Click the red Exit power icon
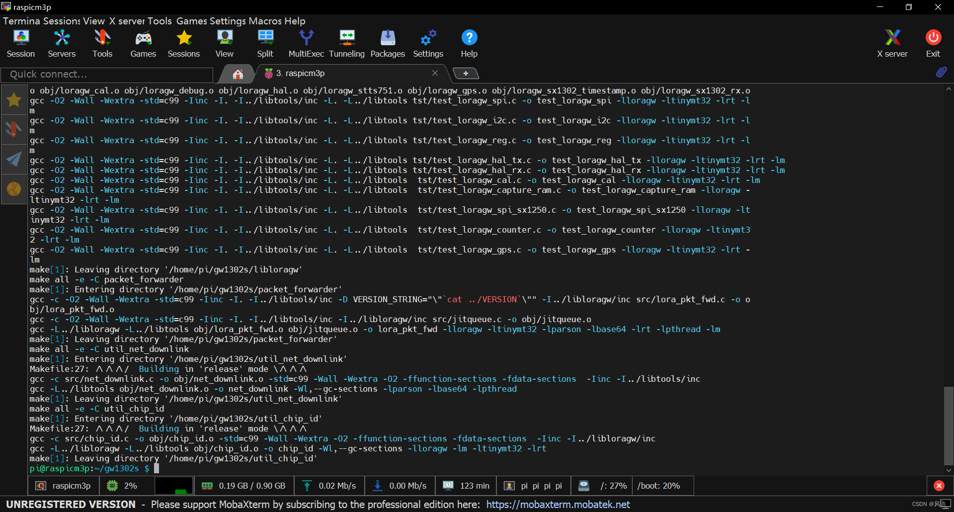The height and width of the screenshot is (512, 954). (933, 44)
